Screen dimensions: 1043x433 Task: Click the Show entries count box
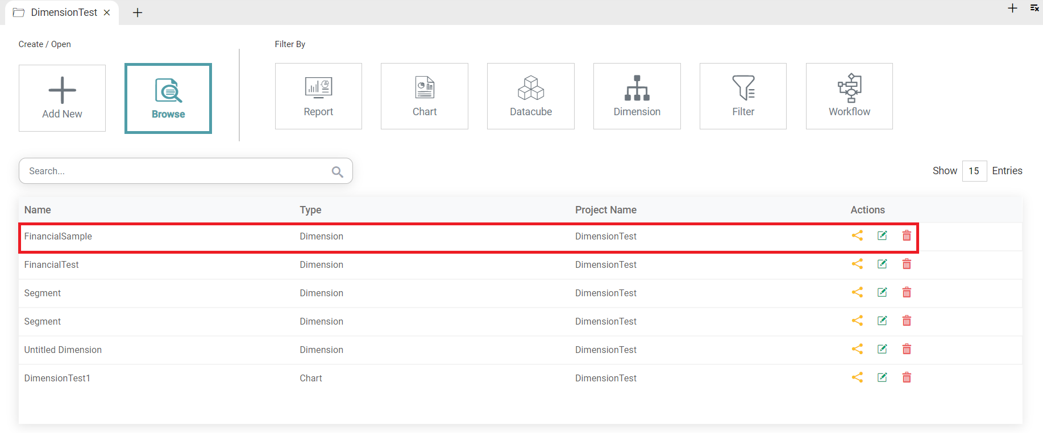pyautogui.click(x=974, y=171)
